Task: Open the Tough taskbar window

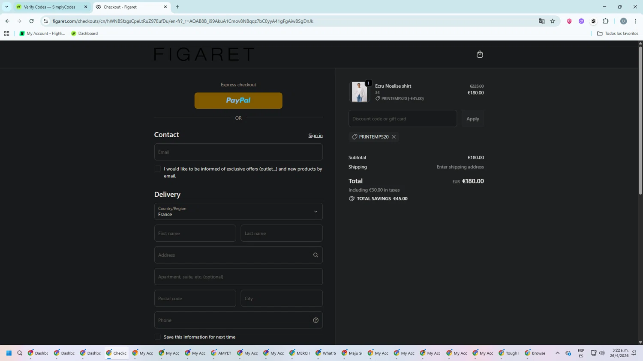Action: [x=509, y=353]
